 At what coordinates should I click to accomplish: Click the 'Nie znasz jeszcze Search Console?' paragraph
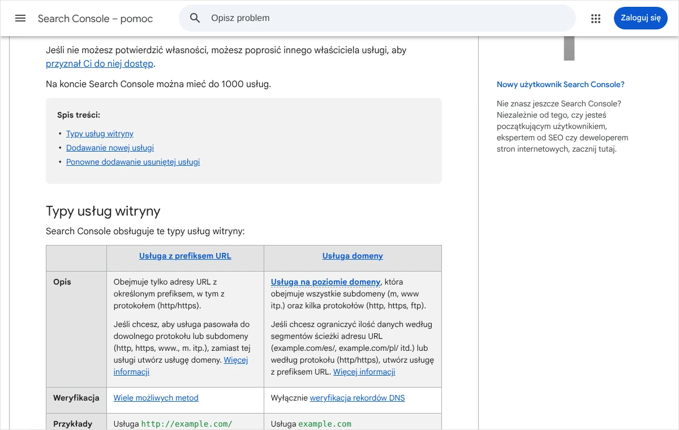[x=562, y=126]
